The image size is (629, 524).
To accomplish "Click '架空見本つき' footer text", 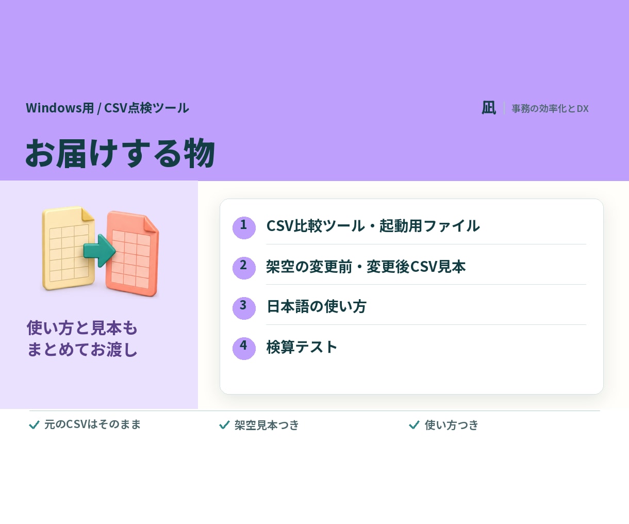I will (x=267, y=425).
